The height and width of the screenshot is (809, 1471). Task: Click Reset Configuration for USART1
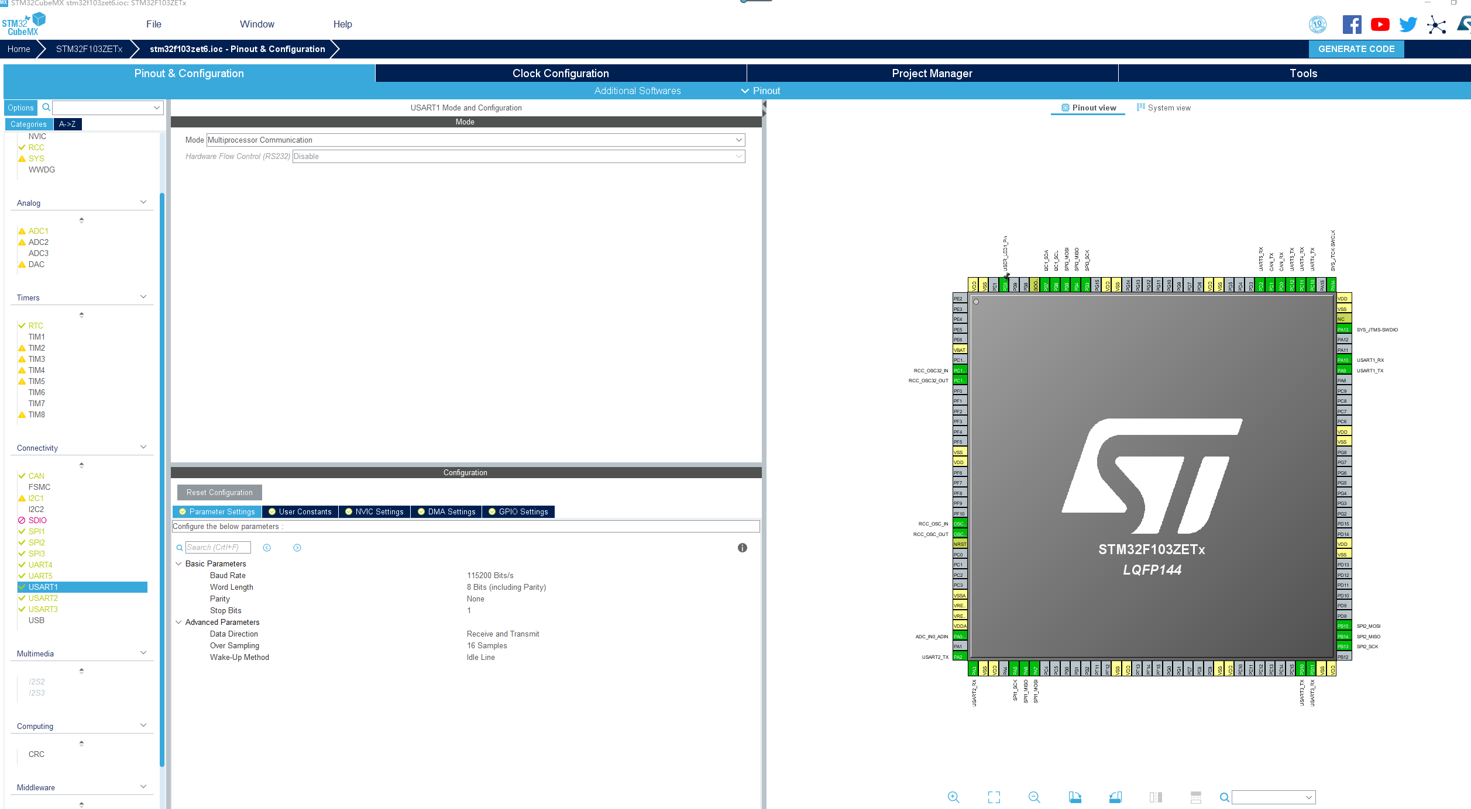pos(219,492)
